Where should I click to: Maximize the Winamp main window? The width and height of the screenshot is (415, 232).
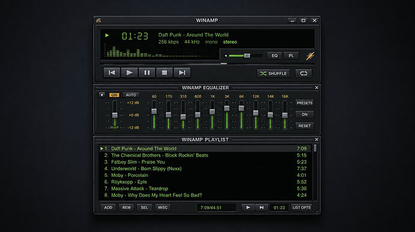[x=303, y=20]
